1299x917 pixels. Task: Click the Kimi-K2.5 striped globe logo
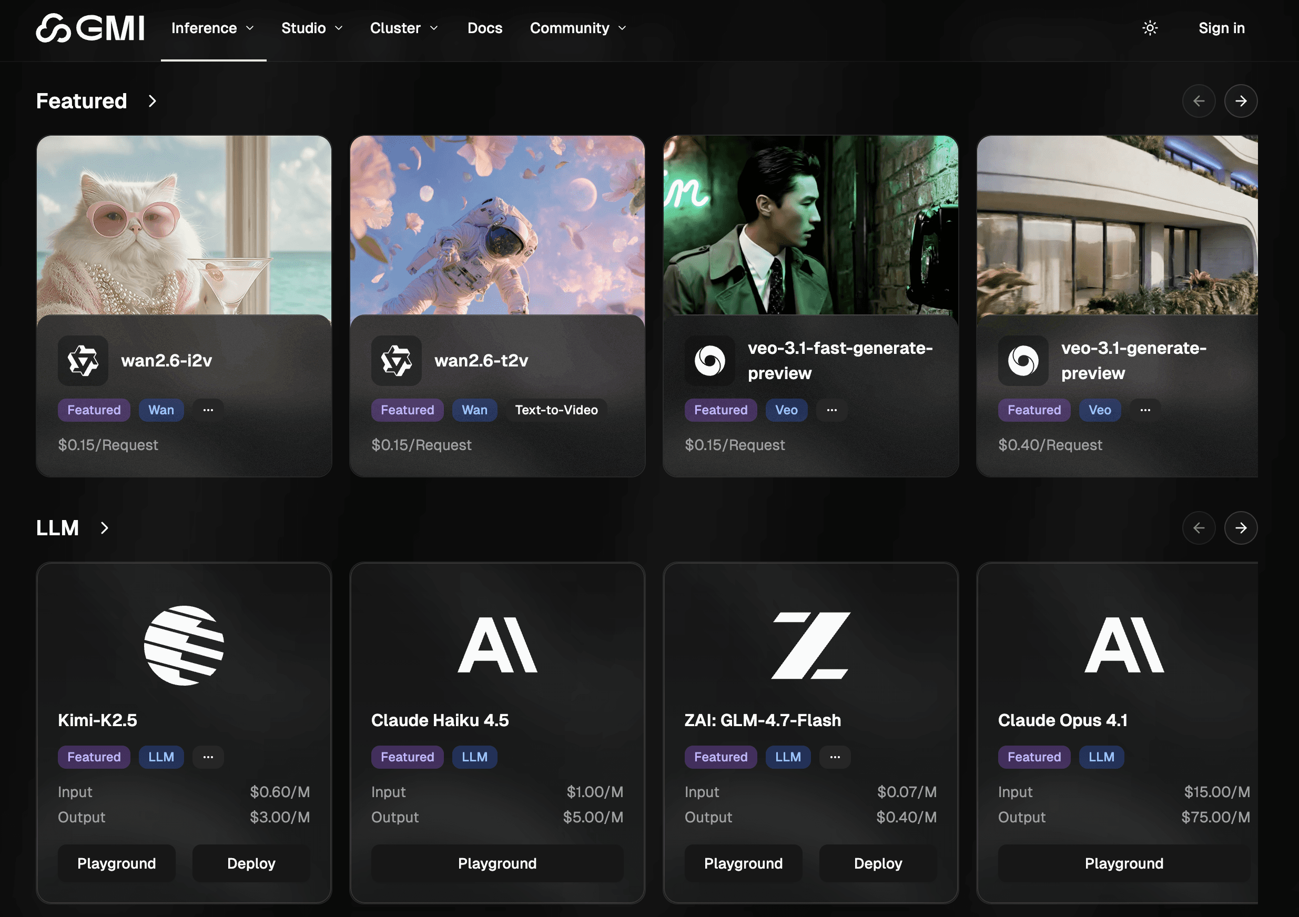pyautogui.click(x=184, y=646)
